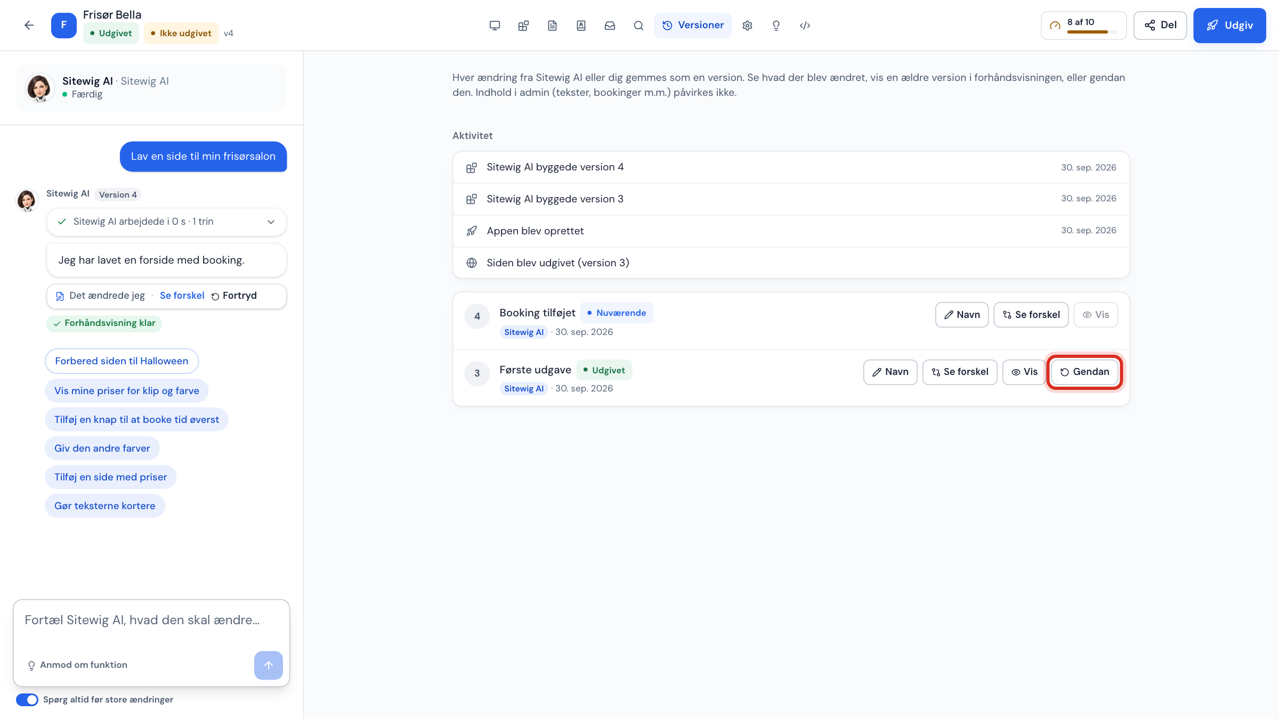
Task: Preview Første udgave with Vis button
Action: tap(1024, 372)
